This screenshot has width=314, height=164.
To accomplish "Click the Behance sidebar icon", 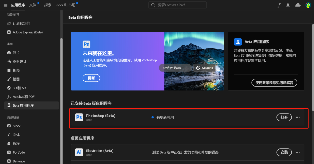I will click(9, 161).
